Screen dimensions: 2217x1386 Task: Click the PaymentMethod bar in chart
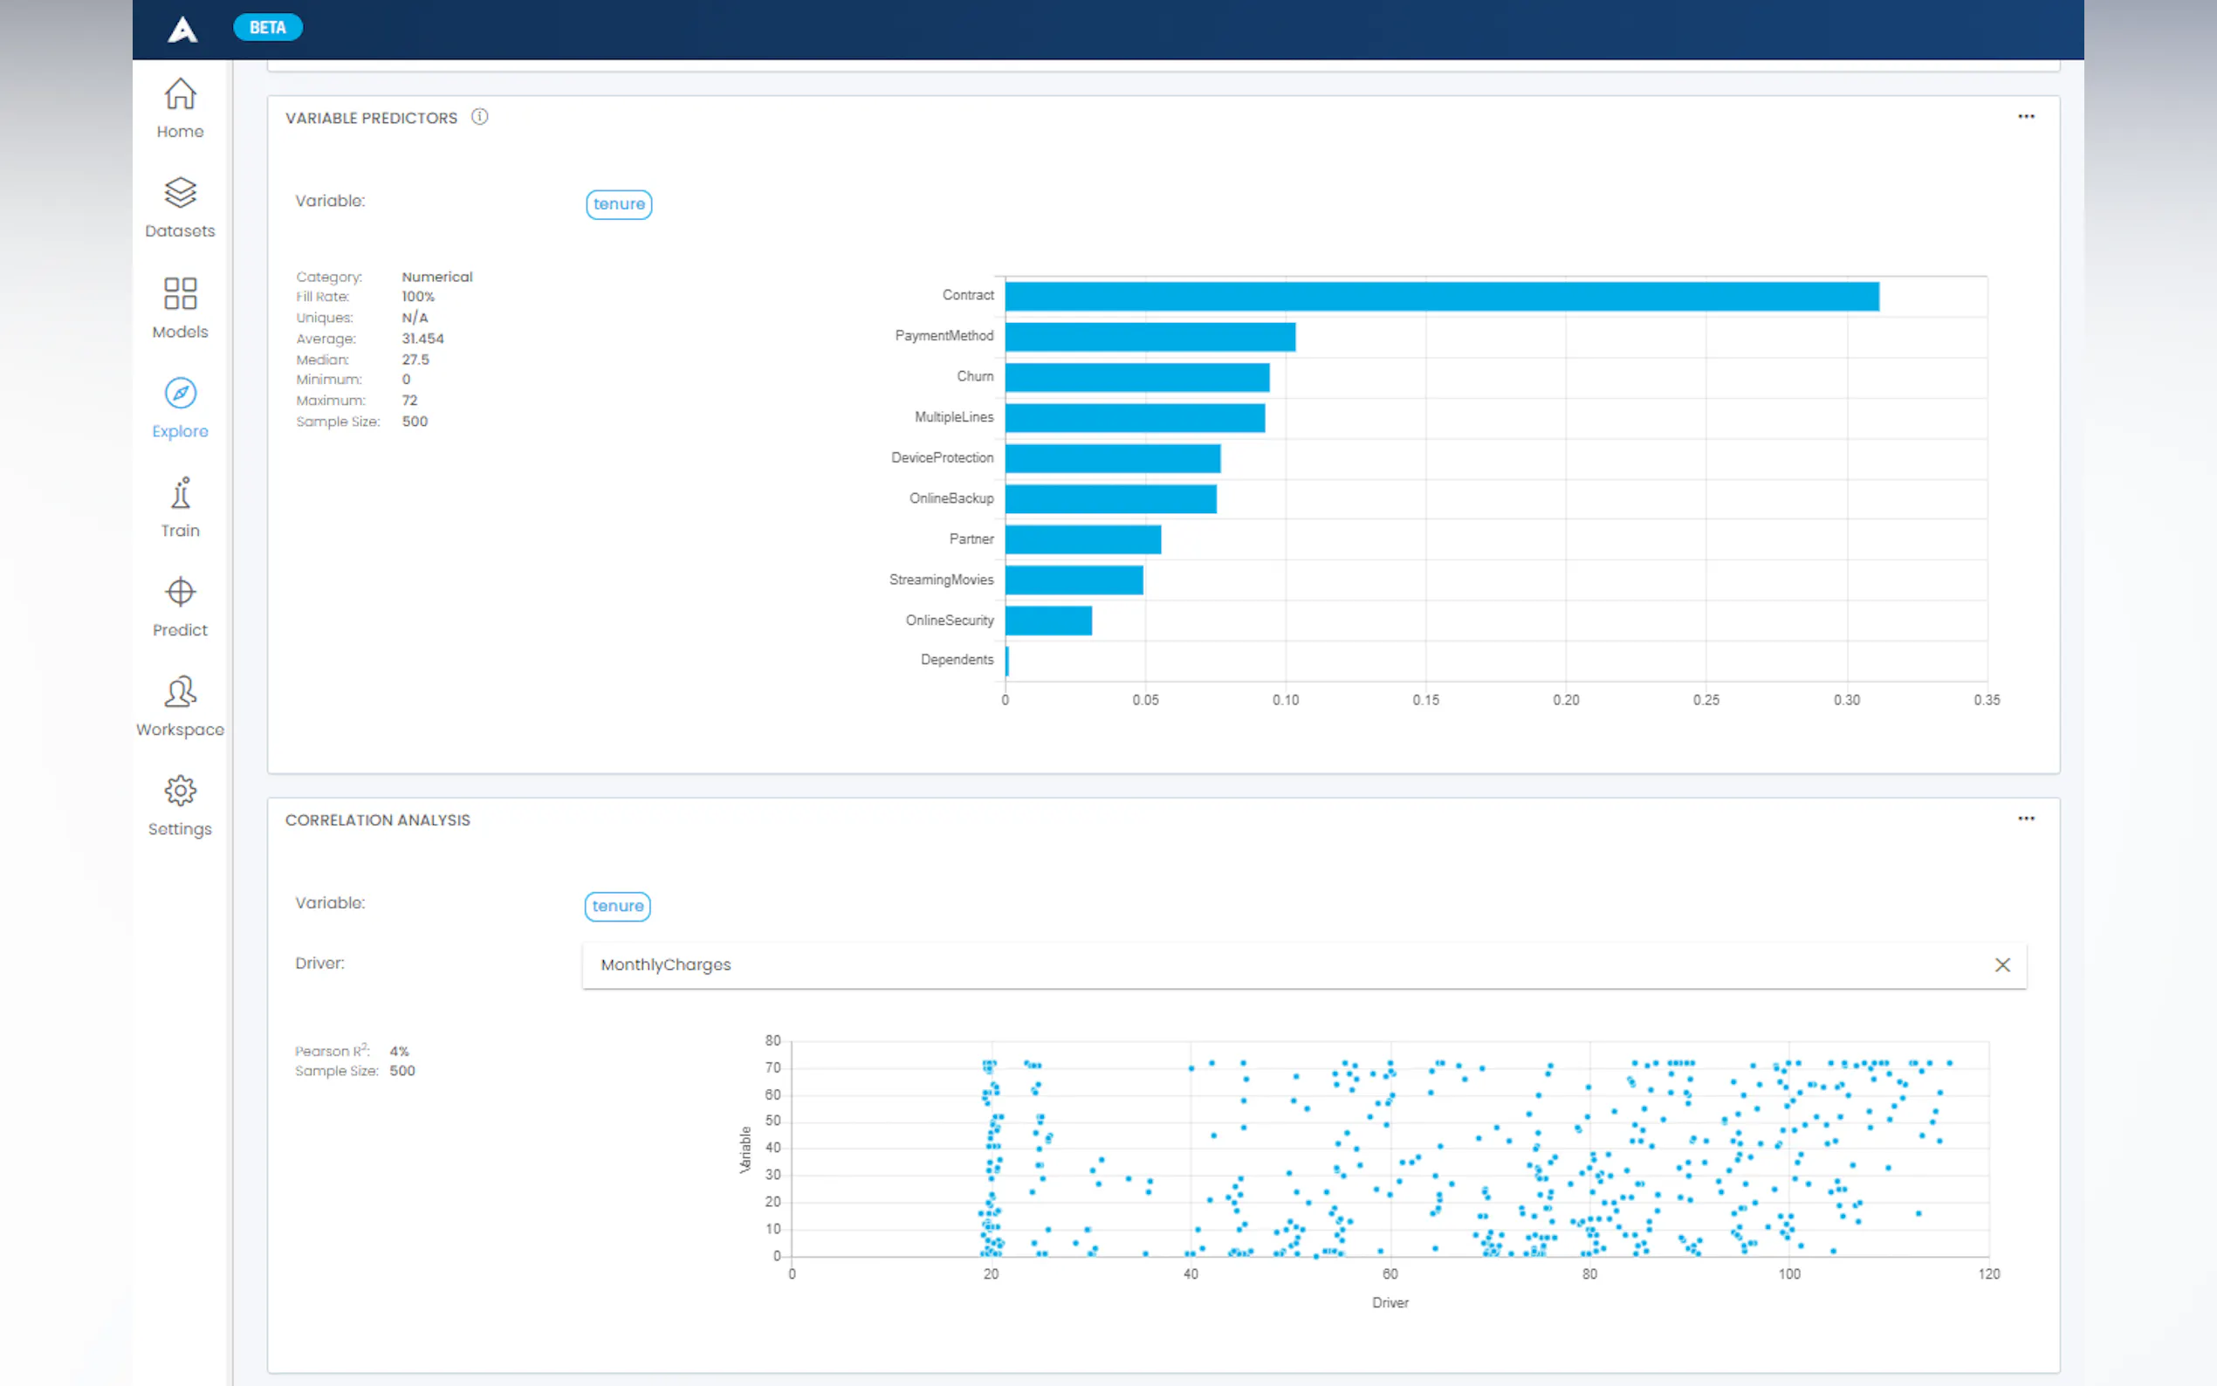coord(1150,336)
